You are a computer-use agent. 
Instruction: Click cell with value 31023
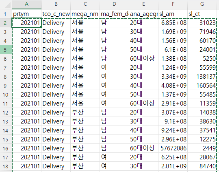click(202, 23)
